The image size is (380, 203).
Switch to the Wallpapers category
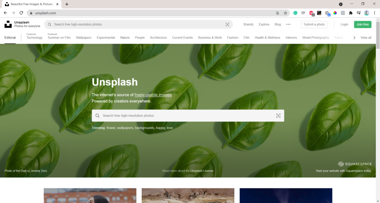point(83,38)
